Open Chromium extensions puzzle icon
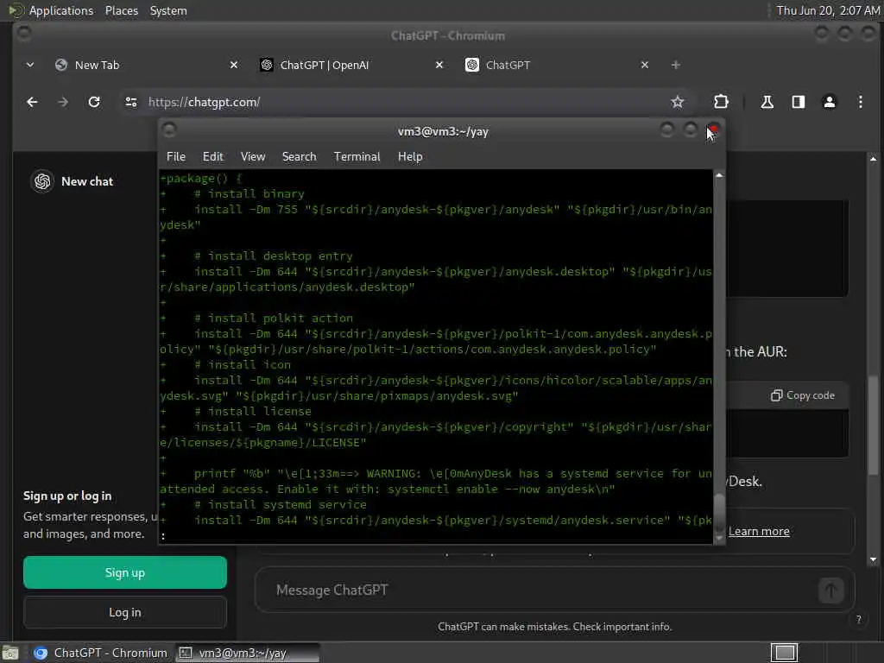The width and height of the screenshot is (884, 663). (x=721, y=102)
